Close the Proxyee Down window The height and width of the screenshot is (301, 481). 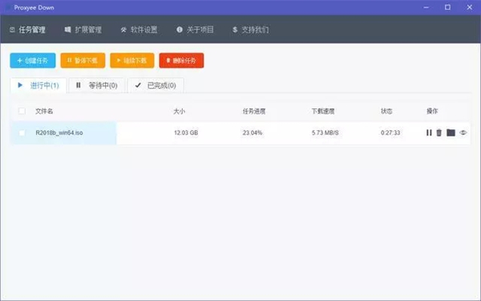469,7
